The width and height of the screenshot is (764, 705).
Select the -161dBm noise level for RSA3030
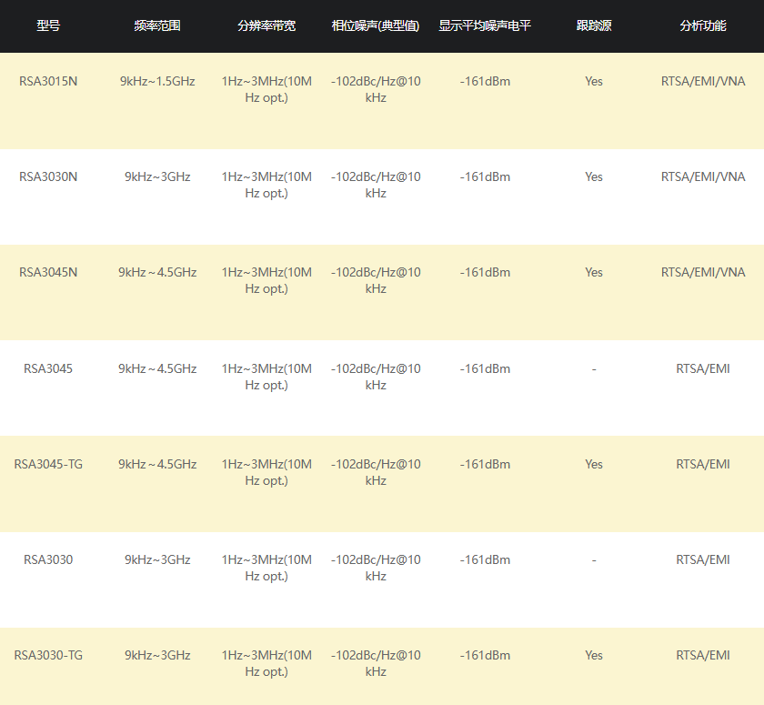pyautogui.click(x=485, y=559)
